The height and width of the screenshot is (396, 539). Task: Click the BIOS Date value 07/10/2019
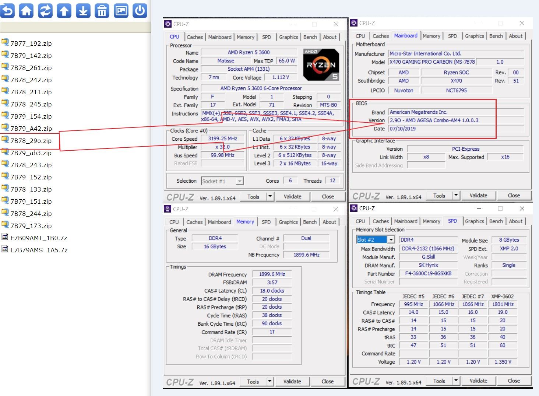[x=456, y=129]
